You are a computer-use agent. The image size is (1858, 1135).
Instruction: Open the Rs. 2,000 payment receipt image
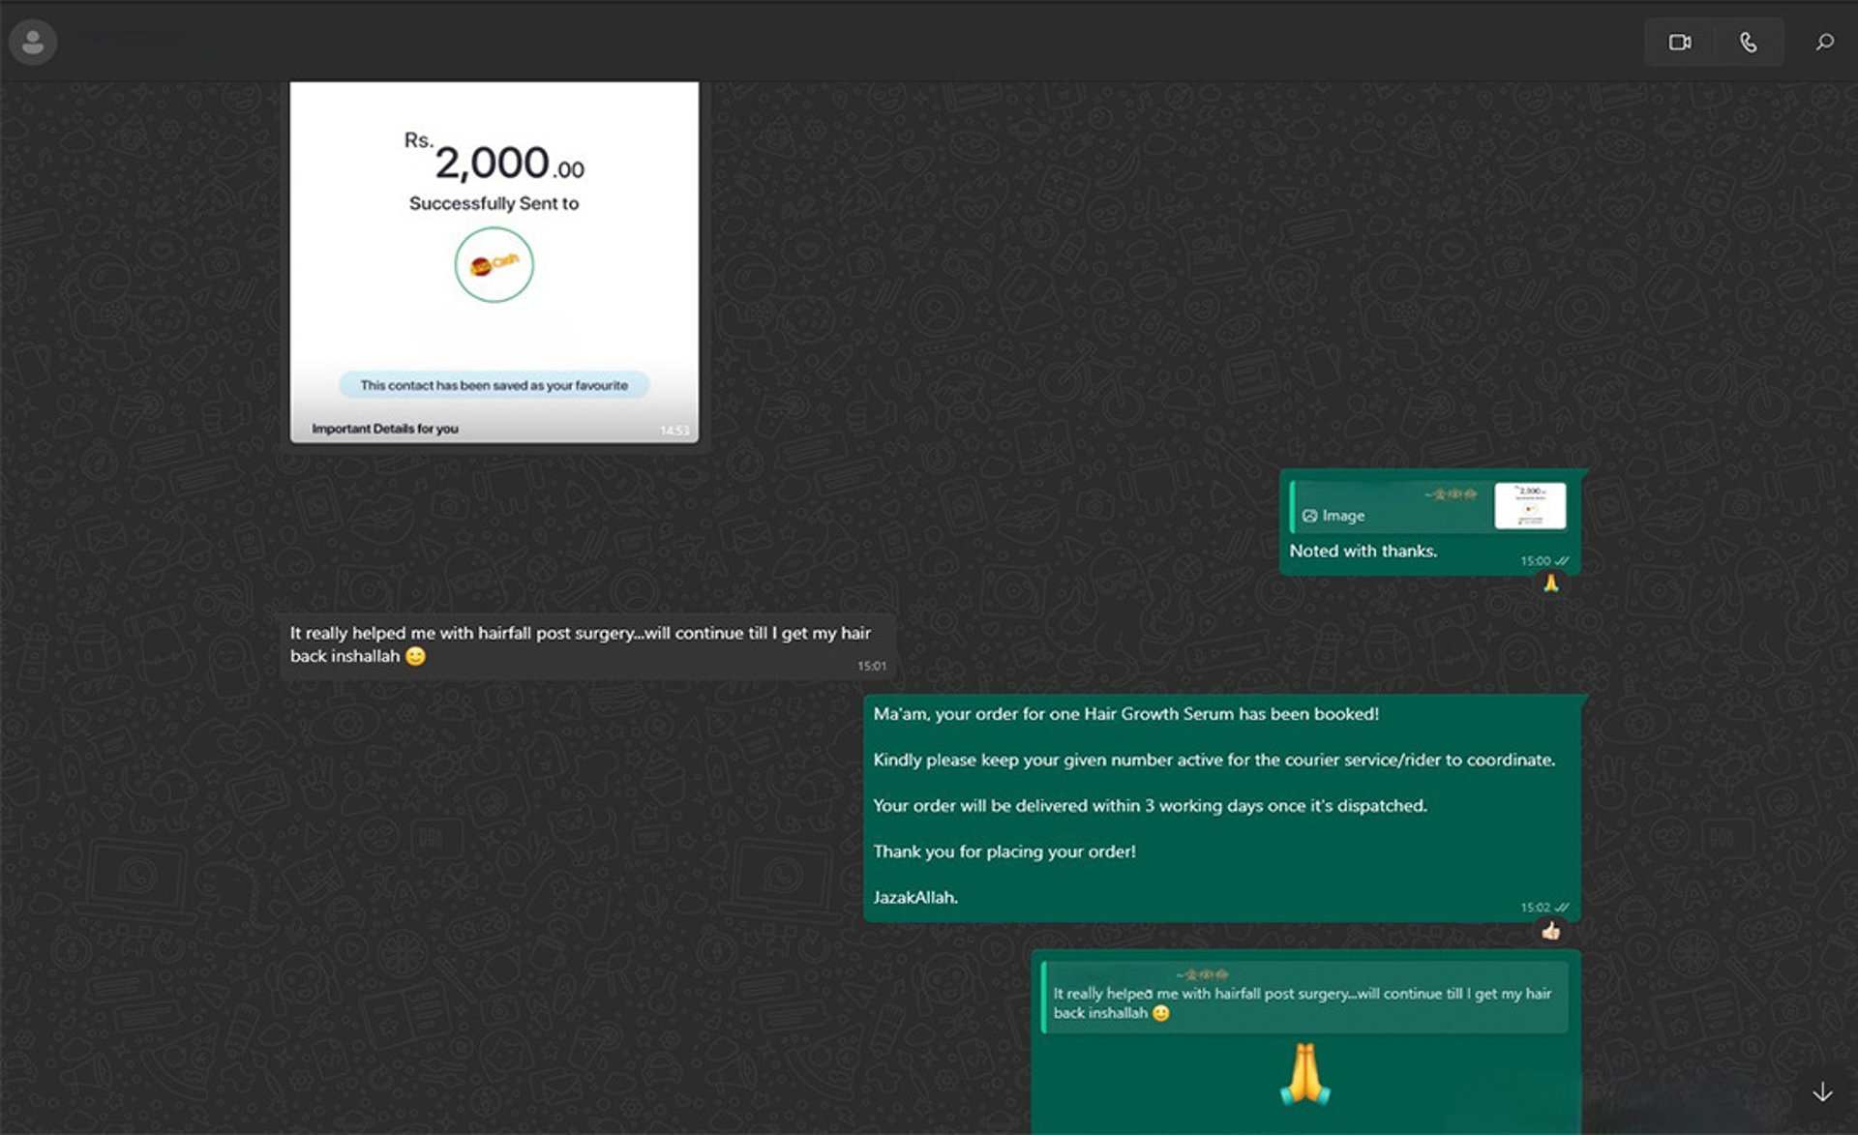click(494, 262)
